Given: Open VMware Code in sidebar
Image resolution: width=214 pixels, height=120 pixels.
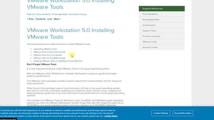Looking at the screenshot, I should click(162, 42).
